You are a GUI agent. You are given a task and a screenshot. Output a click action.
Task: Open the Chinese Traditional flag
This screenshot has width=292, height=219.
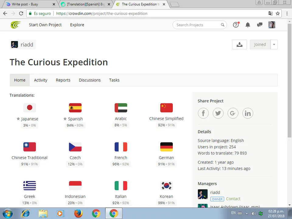click(30, 147)
